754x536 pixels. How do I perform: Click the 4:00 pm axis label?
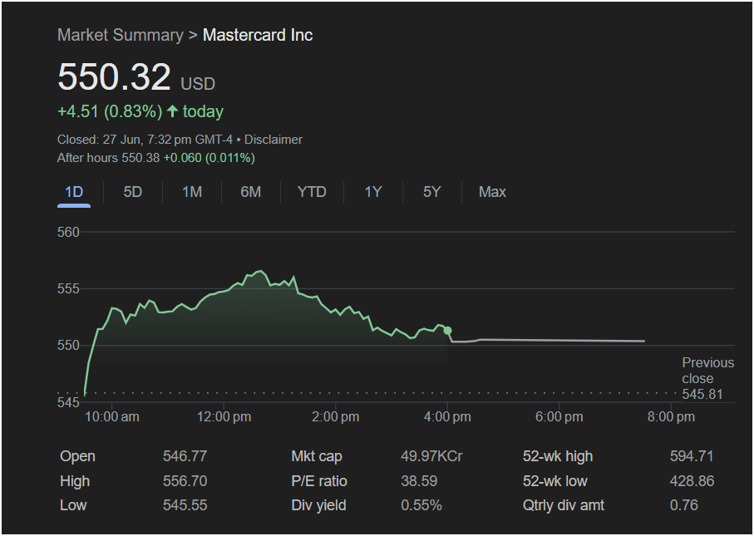point(447,417)
